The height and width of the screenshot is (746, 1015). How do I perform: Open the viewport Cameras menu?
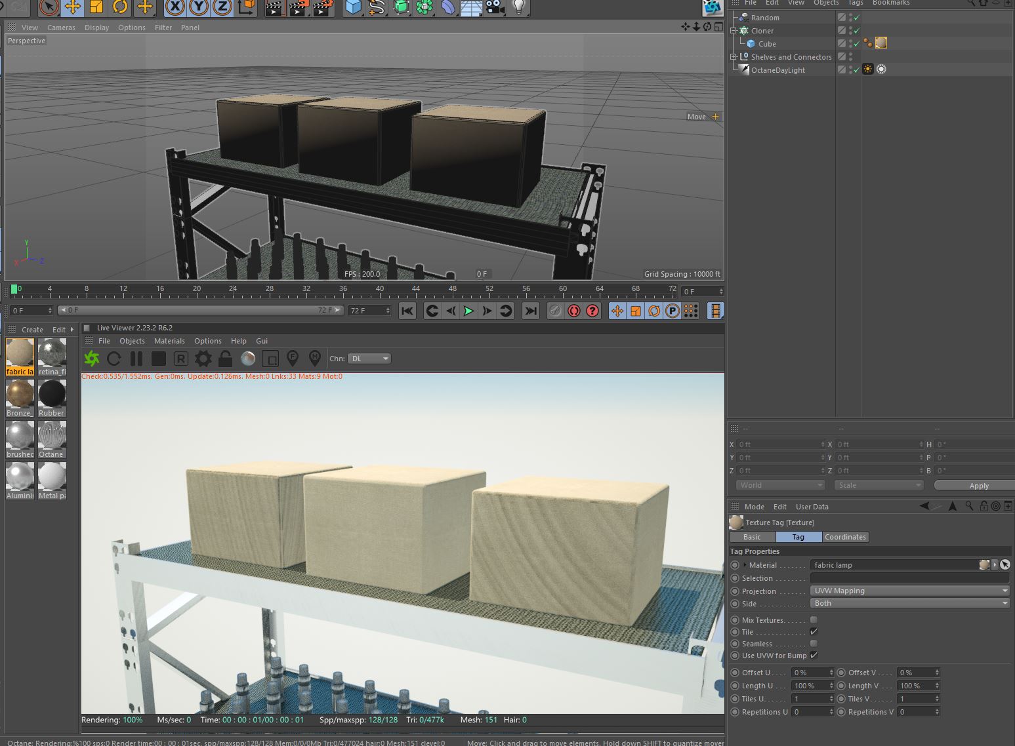tap(61, 28)
